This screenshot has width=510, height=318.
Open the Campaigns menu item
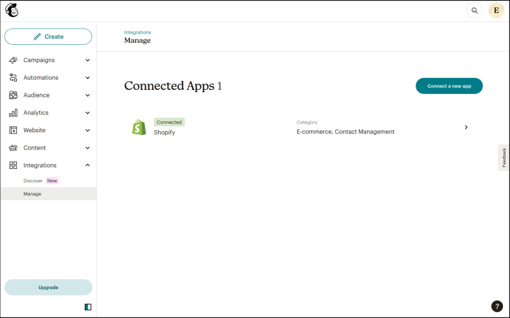tap(48, 60)
